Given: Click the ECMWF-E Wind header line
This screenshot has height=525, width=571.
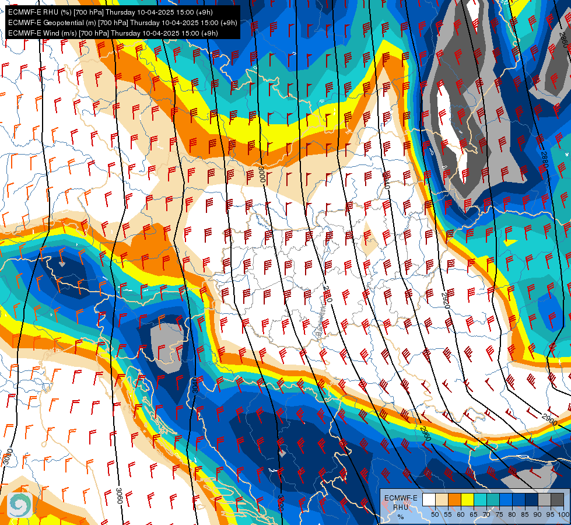Looking at the screenshot, I should 113,33.
